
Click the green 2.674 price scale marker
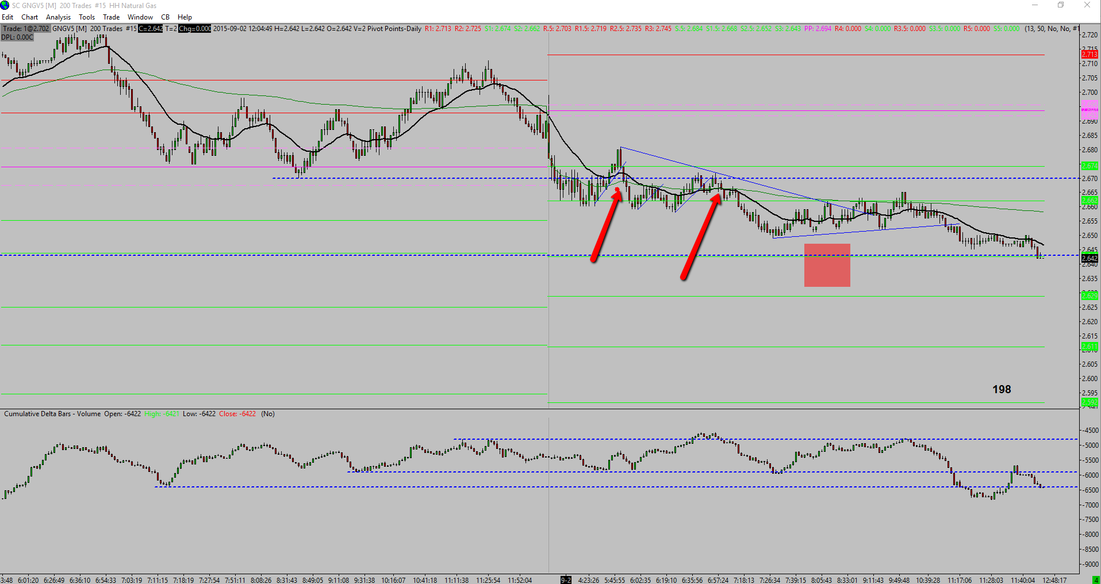tap(1090, 166)
